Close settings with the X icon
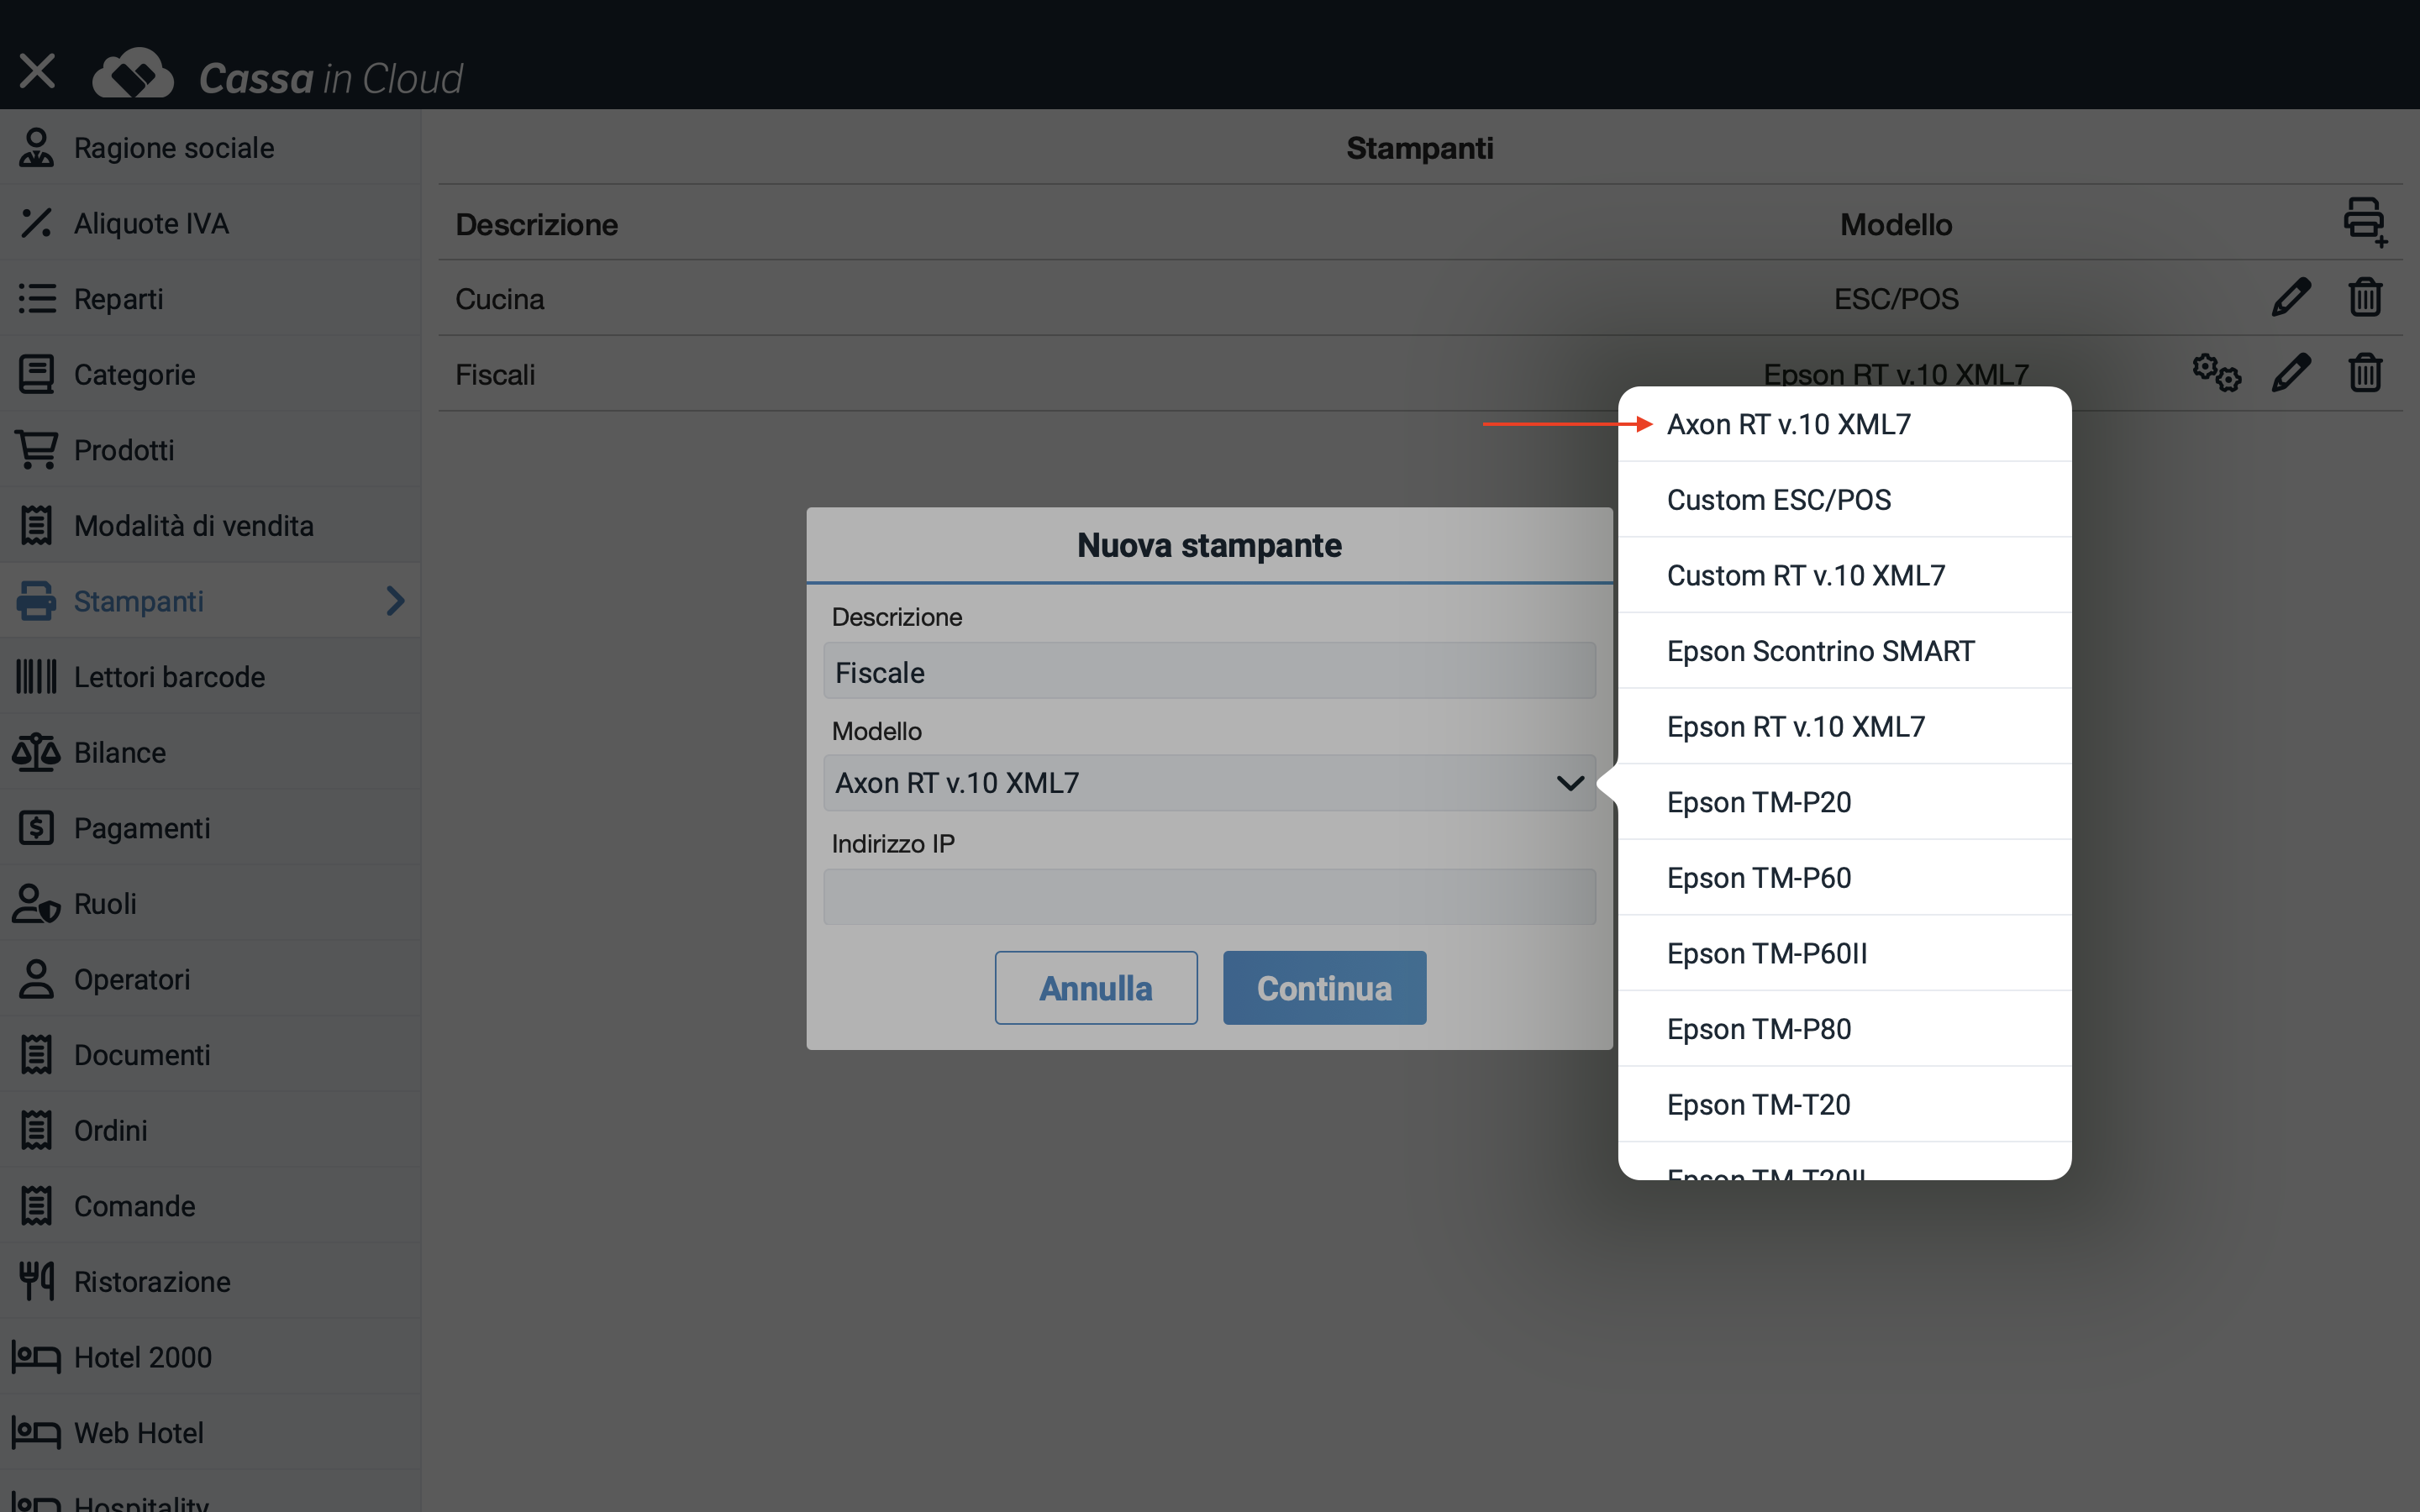 [x=37, y=71]
